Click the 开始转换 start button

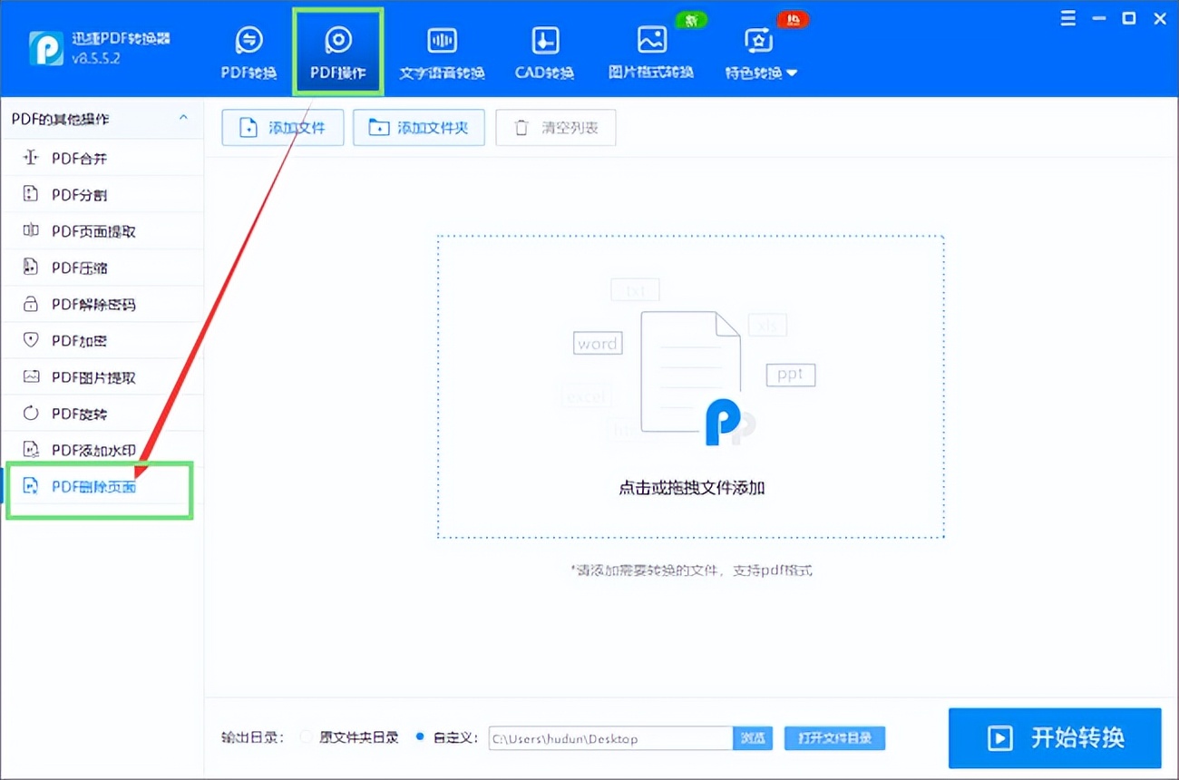[x=1054, y=738]
